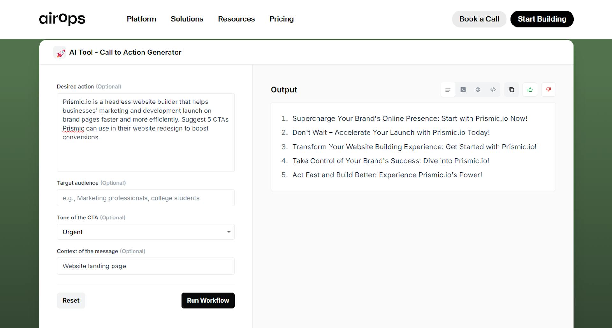The image size is (612, 328).
Task: Click the Platform menu item
Action: click(x=141, y=19)
